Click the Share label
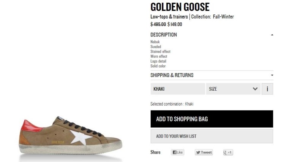Viewport: 281px width, 162px height. (x=155, y=153)
